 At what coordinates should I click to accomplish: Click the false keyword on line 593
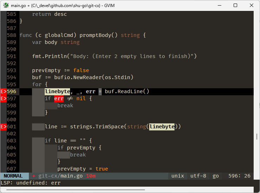click(81, 70)
